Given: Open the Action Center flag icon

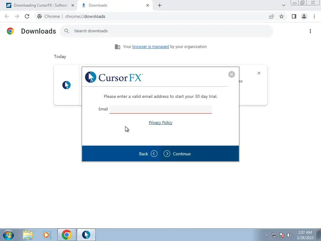Looking at the screenshot, I should (282, 235).
